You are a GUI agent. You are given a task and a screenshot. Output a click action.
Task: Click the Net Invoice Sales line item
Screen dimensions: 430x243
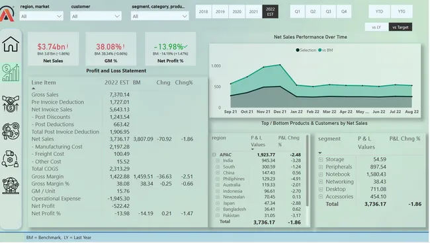click(x=52, y=110)
